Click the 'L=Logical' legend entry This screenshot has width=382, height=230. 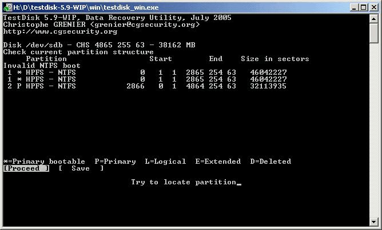(165, 162)
